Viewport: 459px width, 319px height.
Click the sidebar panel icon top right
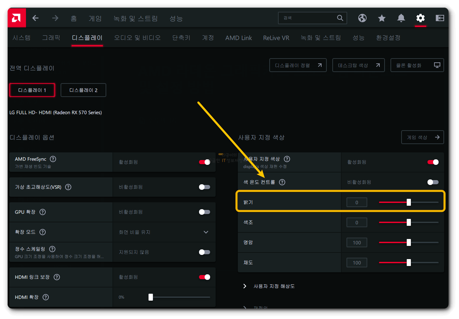(x=440, y=18)
